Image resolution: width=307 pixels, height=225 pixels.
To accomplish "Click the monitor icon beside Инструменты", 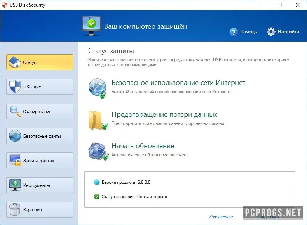I will coord(15,185).
